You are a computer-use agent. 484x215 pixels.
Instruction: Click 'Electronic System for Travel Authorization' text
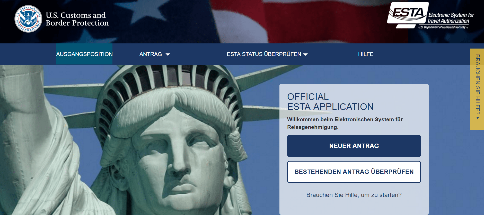(450, 18)
